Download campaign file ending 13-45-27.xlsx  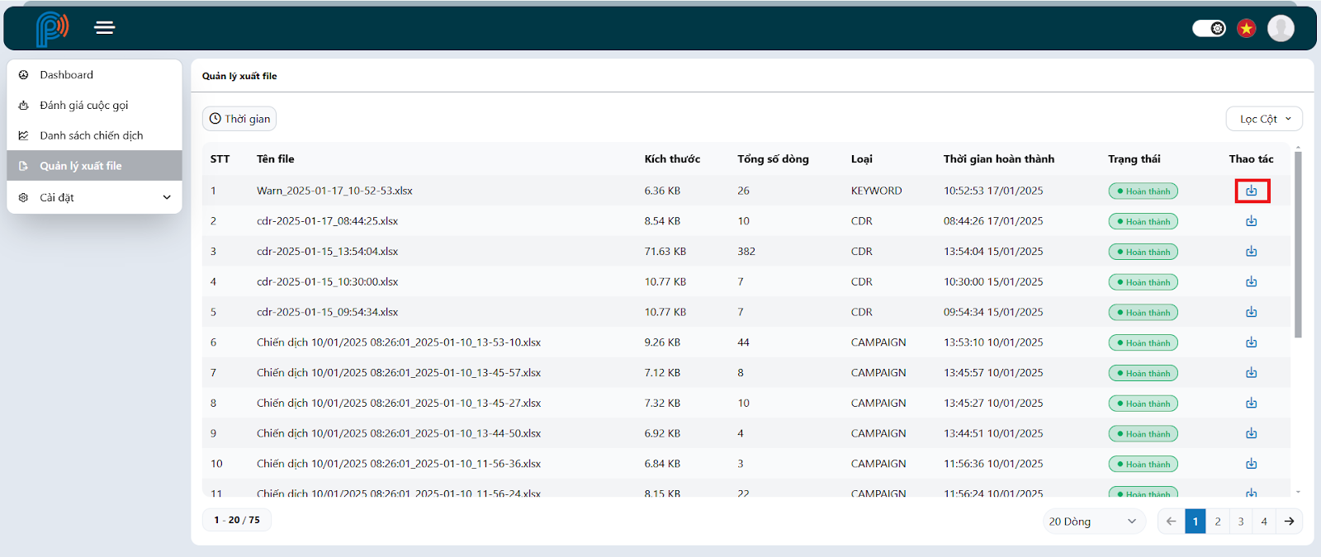click(1252, 403)
